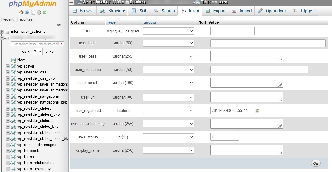Open the wp_revslider_static_slides table

pyautogui.click(x=40, y=132)
